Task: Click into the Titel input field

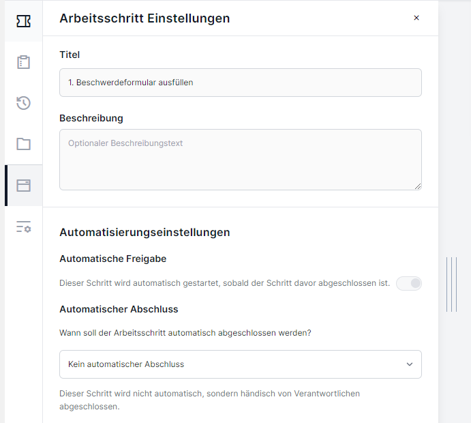Action: 241,83
